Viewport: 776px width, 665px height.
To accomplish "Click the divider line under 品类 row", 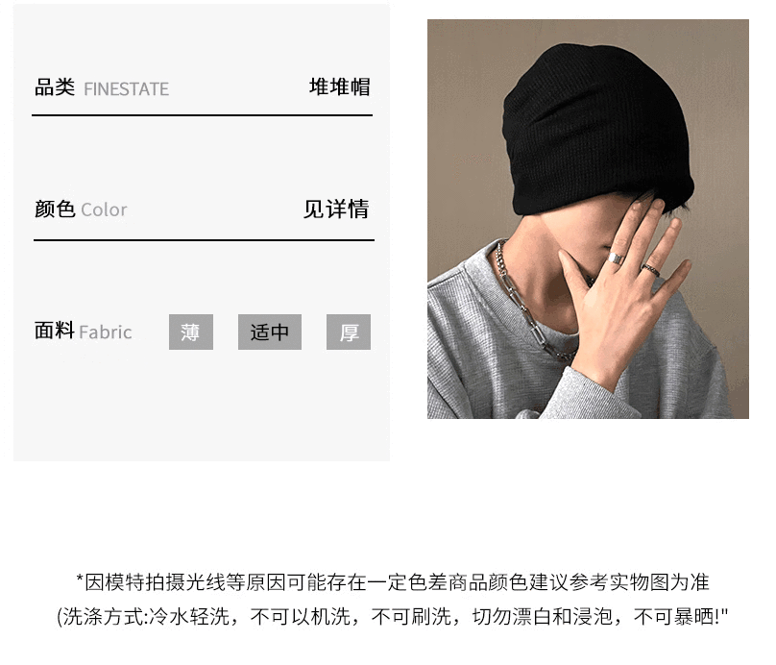I will click(202, 115).
